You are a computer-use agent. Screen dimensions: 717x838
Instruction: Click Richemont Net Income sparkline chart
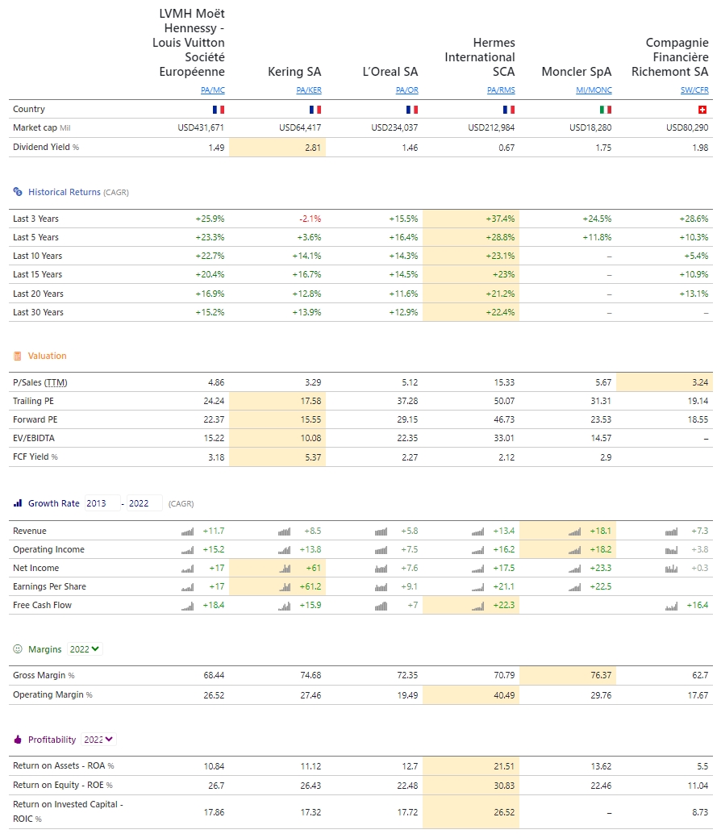671,569
